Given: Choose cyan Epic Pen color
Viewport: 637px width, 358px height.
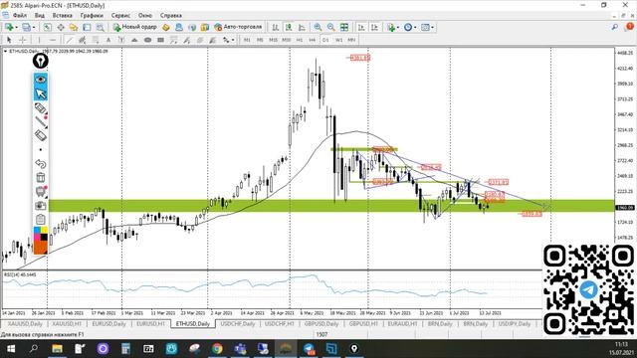Looking at the screenshot, I should (x=37, y=230).
